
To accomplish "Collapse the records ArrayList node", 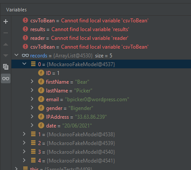I will pos(17,55).
